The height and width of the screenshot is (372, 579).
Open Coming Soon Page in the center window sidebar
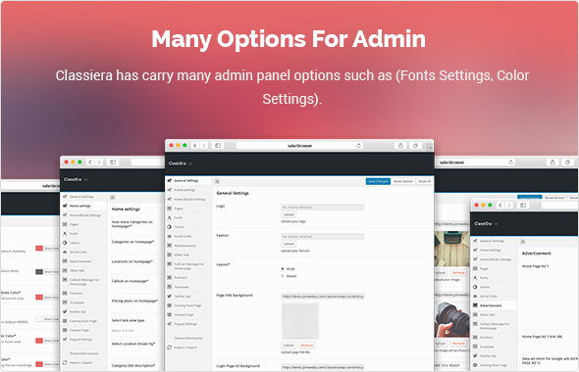(x=188, y=305)
